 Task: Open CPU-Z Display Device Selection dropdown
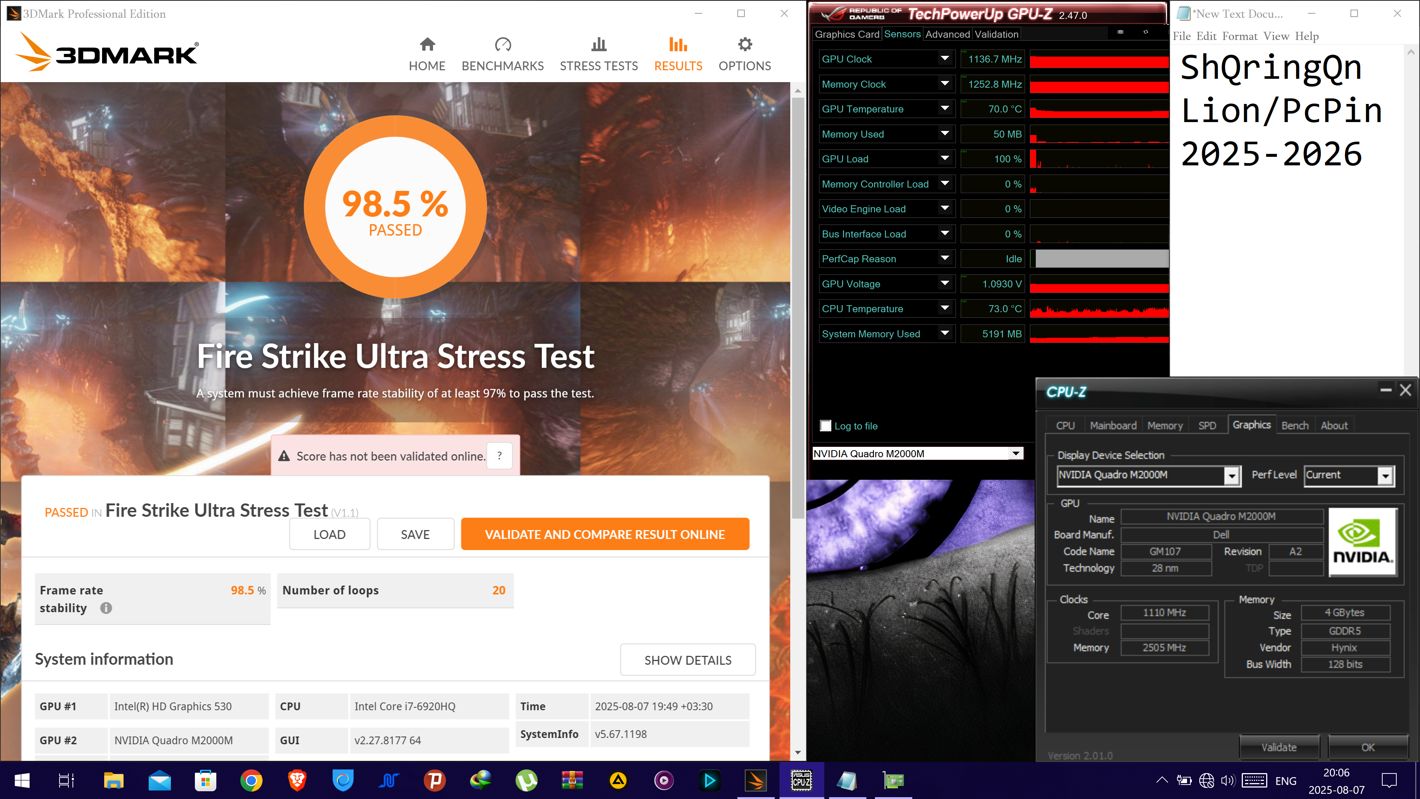pos(1231,475)
